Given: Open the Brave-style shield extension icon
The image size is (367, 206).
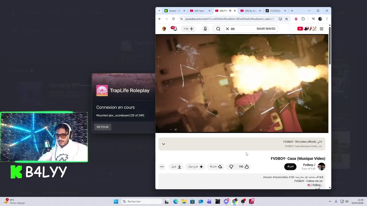Looking at the screenshot, I should tap(296, 19).
